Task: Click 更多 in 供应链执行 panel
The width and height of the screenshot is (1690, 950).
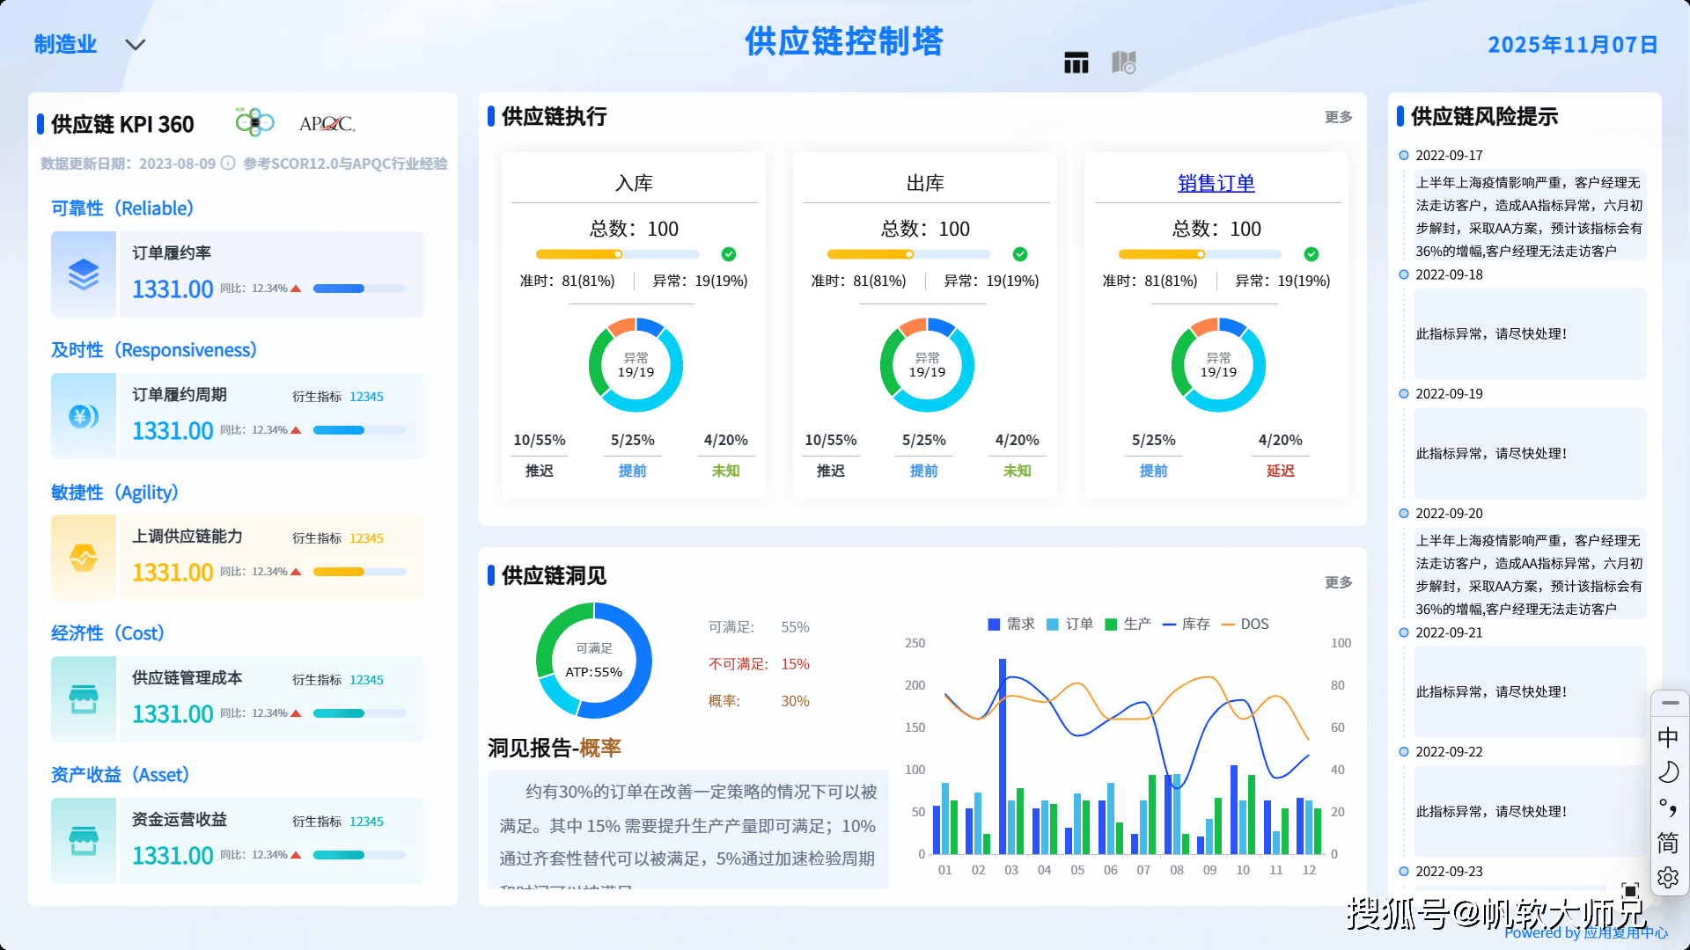Action: pyautogui.click(x=1339, y=117)
